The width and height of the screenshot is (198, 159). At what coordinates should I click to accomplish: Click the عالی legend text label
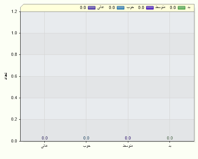tap(101, 8)
